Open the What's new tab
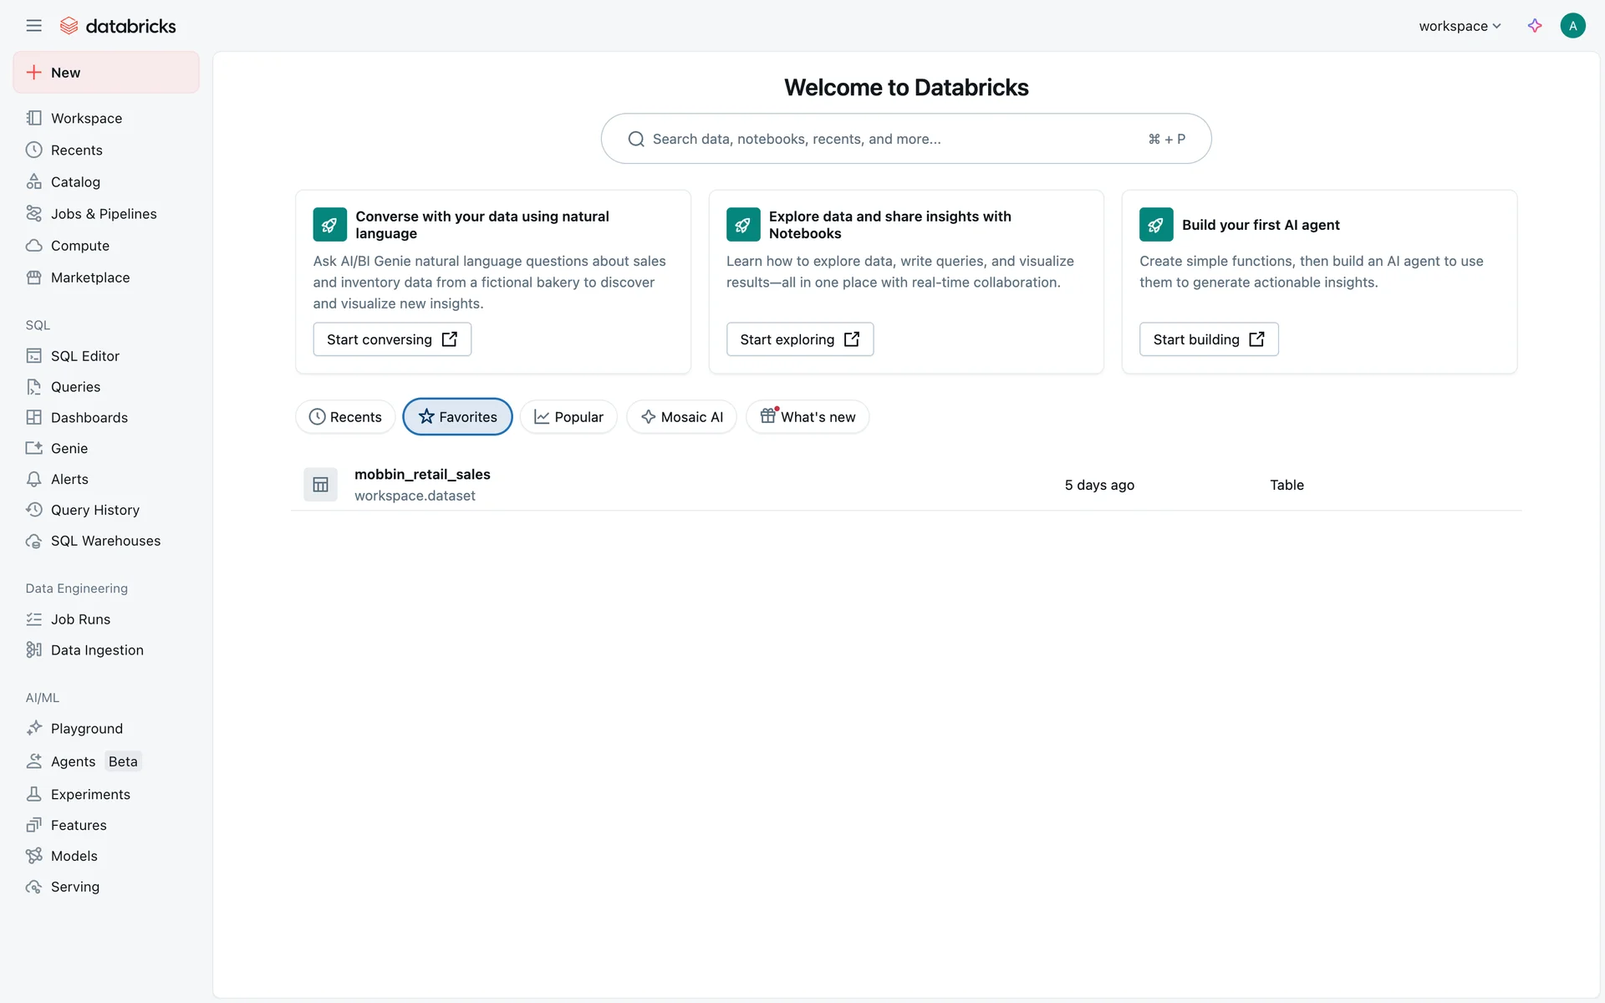This screenshot has width=1605, height=1003. 808,417
